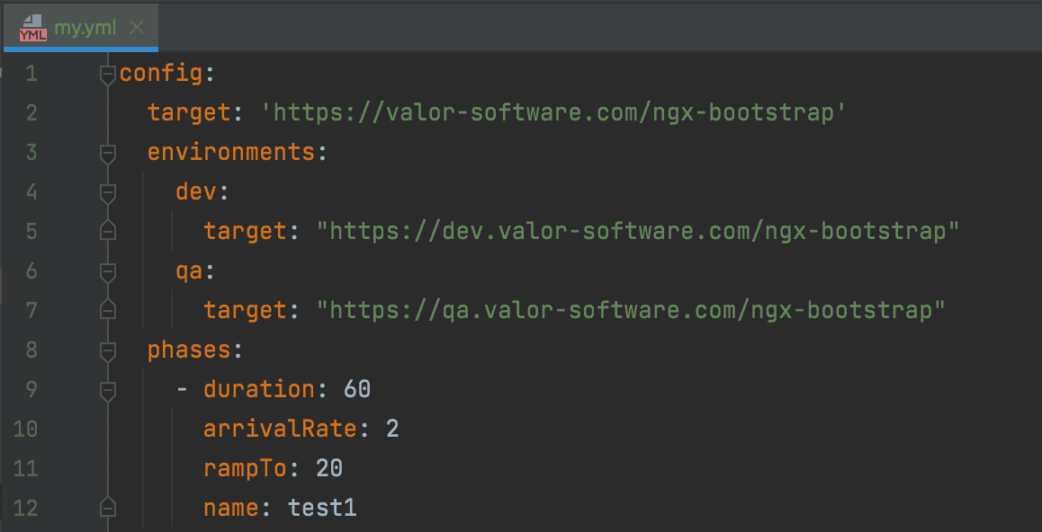This screenshot has width=1042, height=532.
Task: Collapse the qa block fold marker
Action: click(108, 271)
